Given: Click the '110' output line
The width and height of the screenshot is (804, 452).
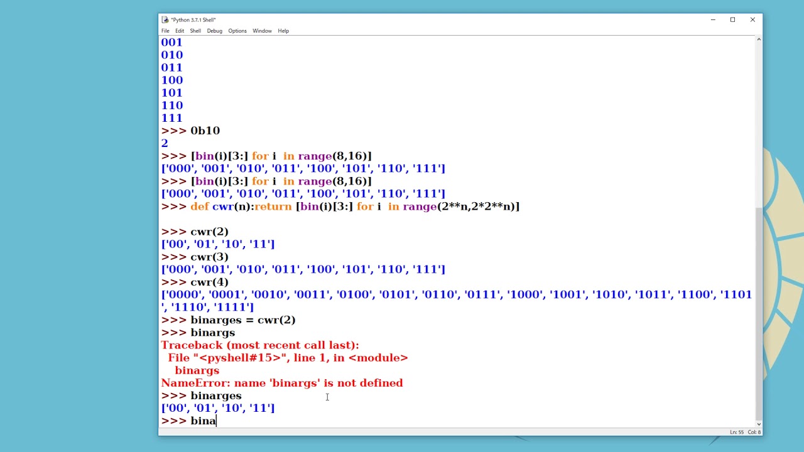Looking at the screenshot, I should [x=171, y=105].
